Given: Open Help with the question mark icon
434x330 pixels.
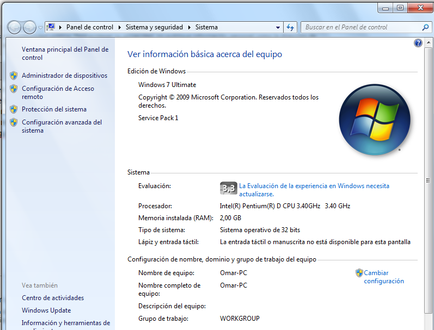Looking at the screenshot, I should tap(418, 43).
